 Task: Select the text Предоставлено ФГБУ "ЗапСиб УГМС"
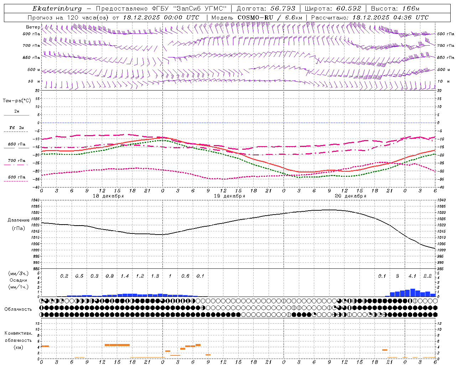pos(161,9)
